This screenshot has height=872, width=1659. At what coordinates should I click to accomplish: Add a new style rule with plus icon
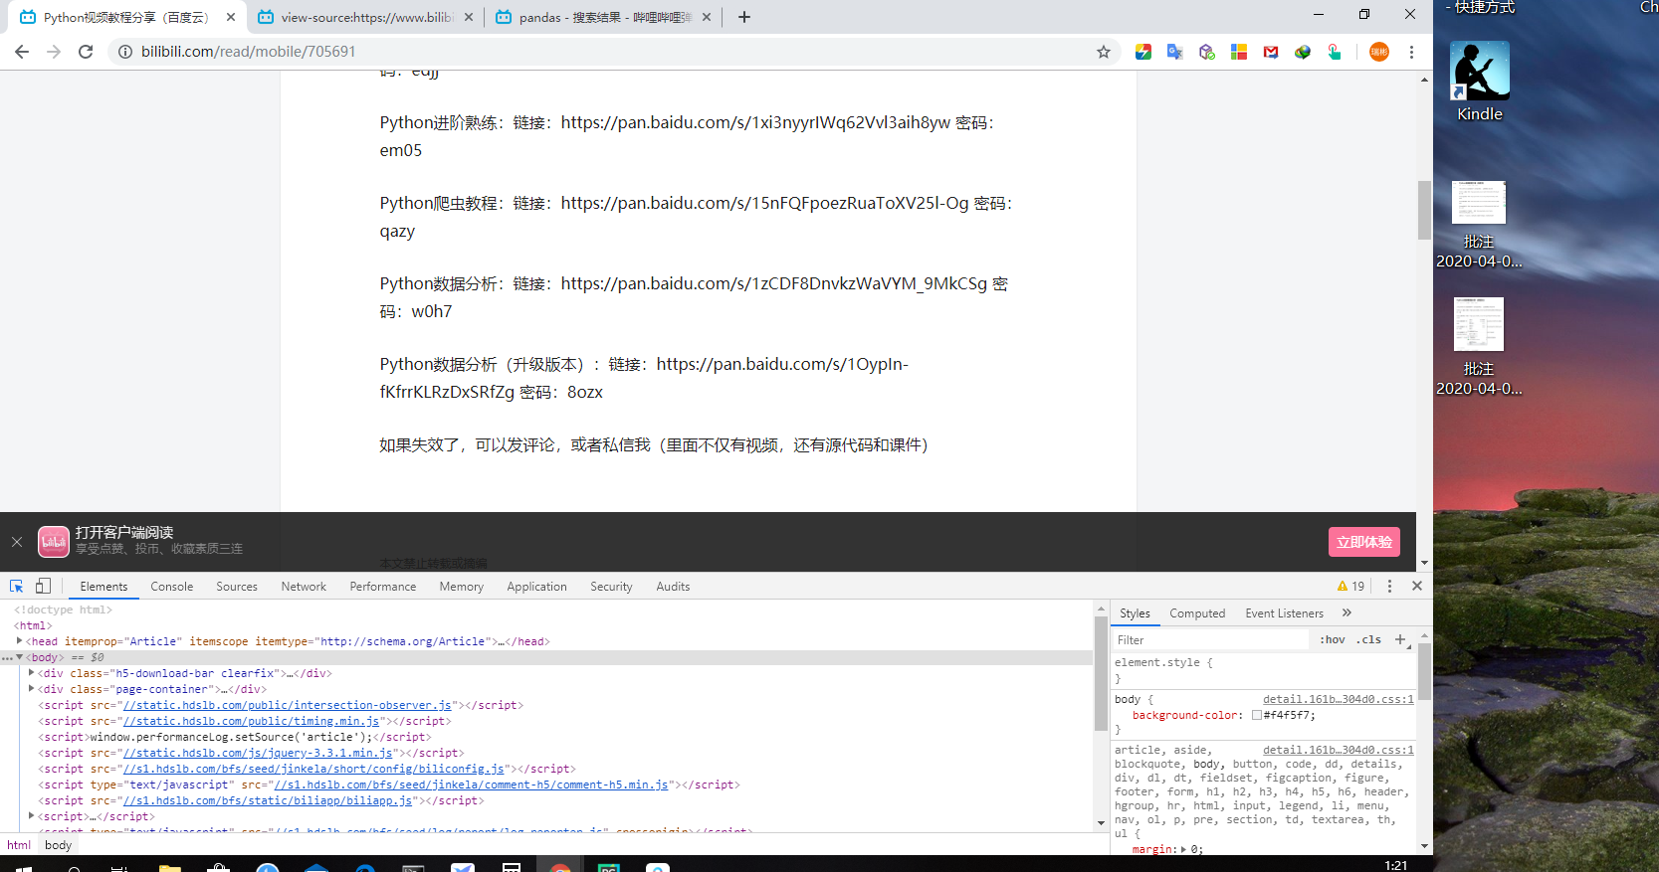[1400, 639]
